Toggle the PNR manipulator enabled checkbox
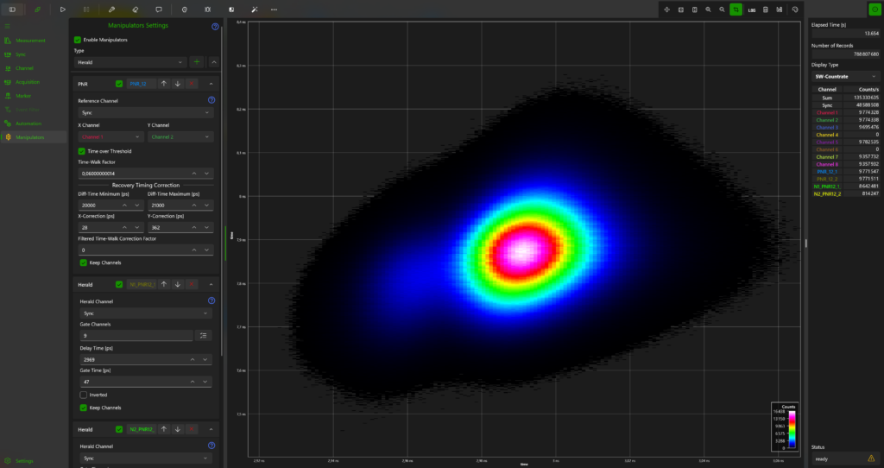 [119, 84]
